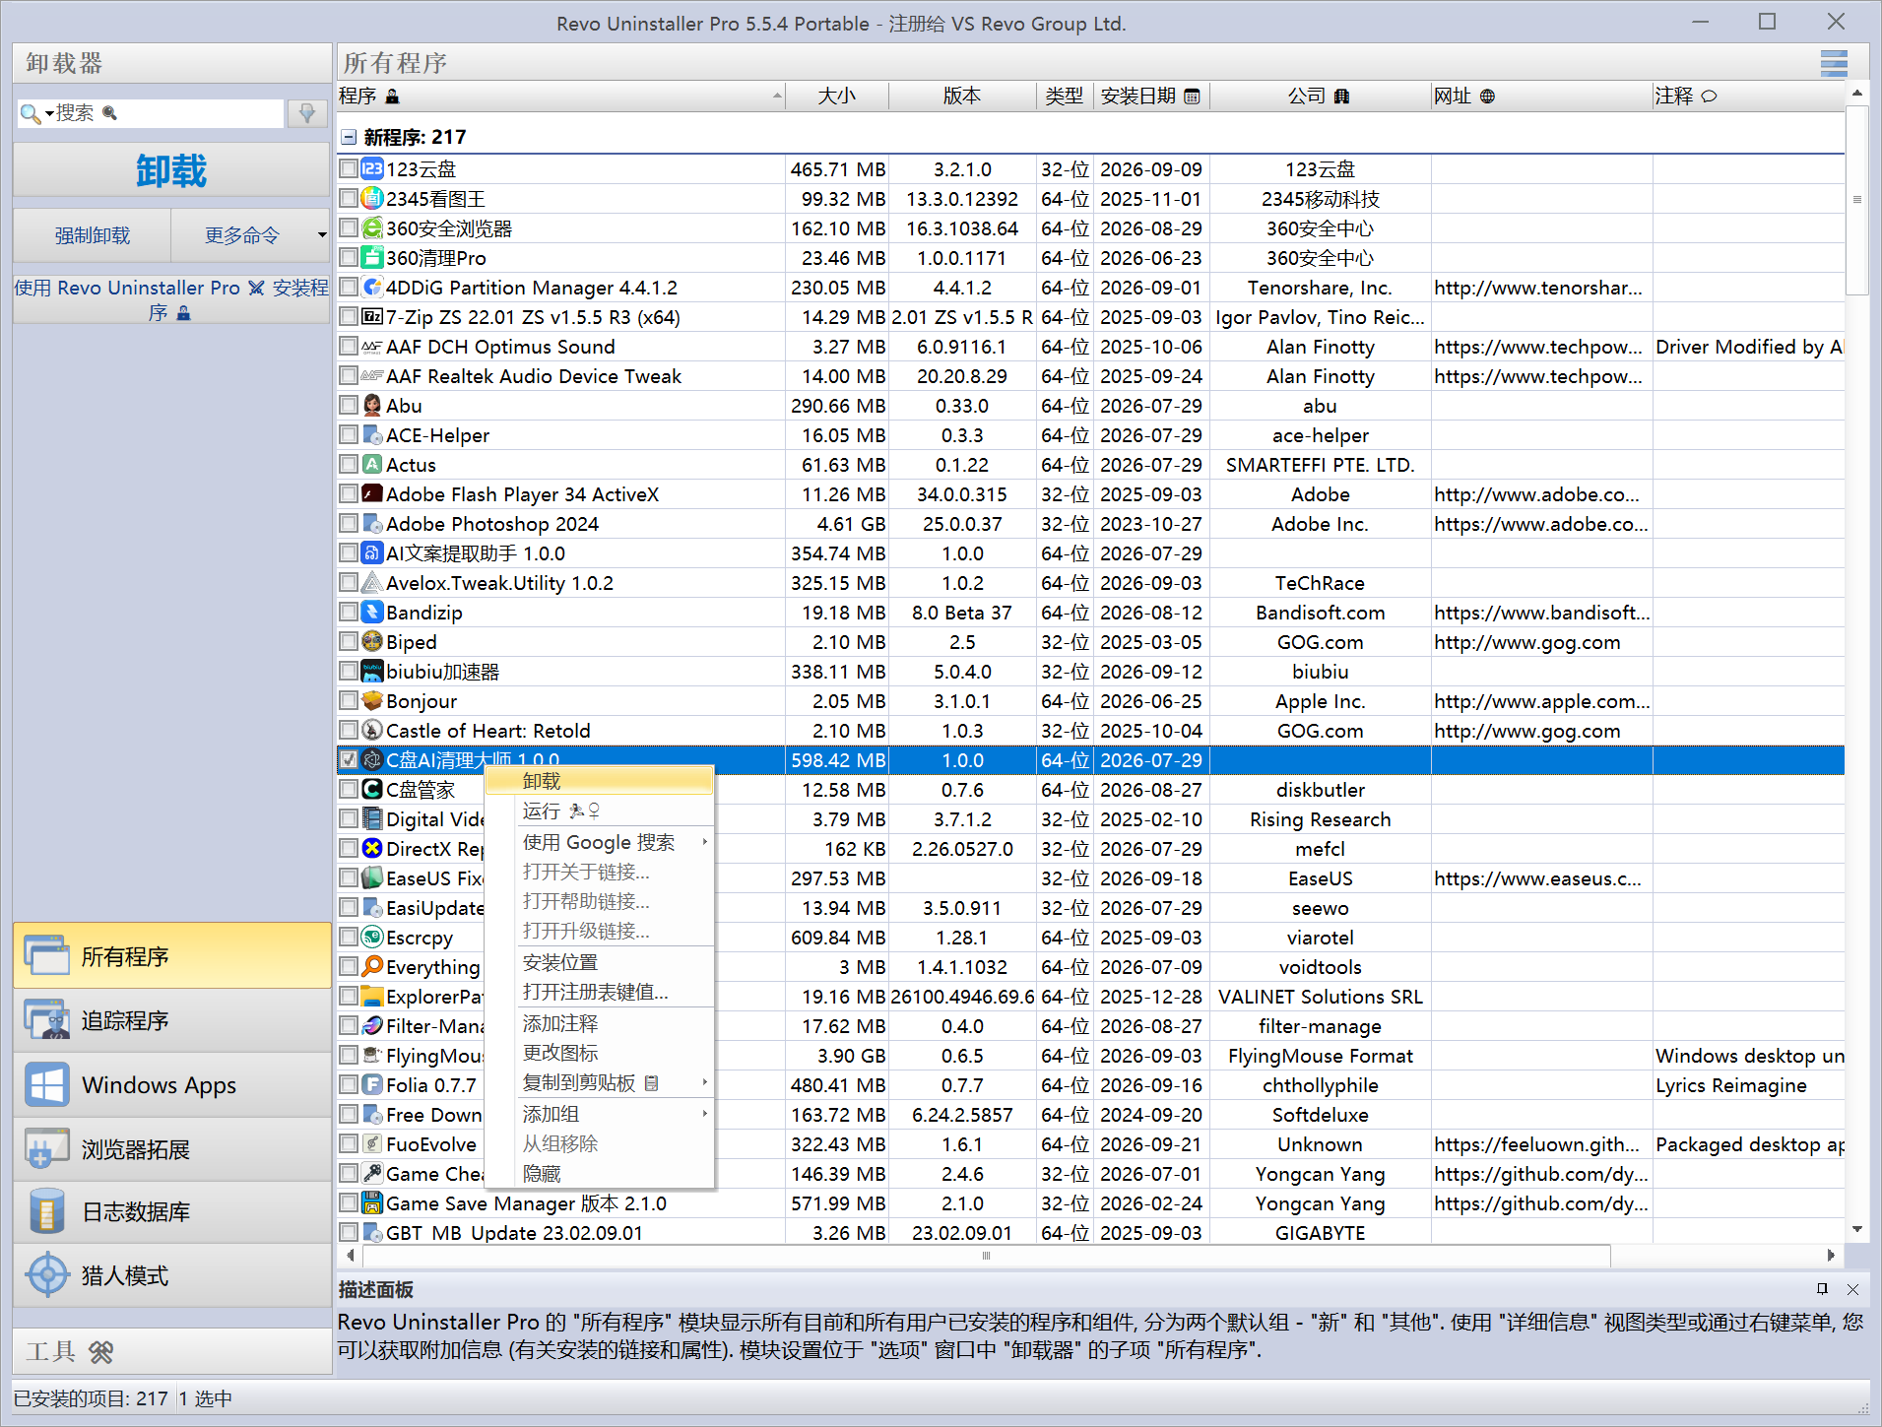Click the 360清理Pro app icon
The width and height of the screenshot is (1882, 1427).
(x=372, y=257)
